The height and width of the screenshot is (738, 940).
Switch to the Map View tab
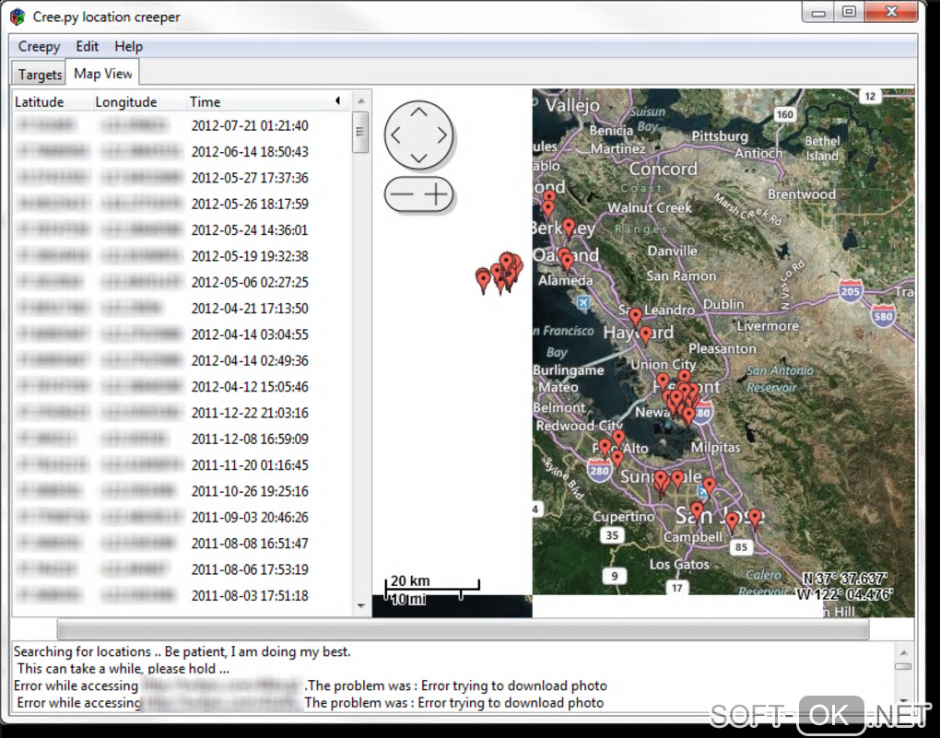coord(102,73)
